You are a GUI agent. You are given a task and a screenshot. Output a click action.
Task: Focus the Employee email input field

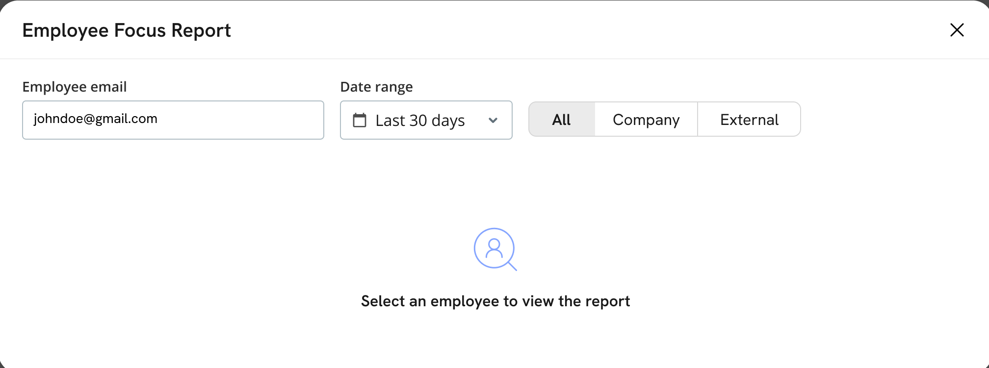click(173, 120)
